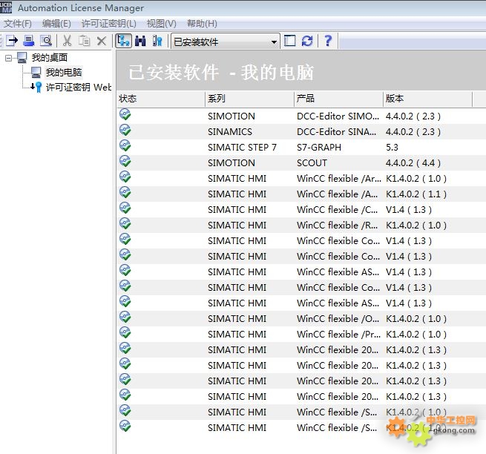Select the S7-GRAPH product cell
This screenshot has width=486, height=454.
point(319,148)
